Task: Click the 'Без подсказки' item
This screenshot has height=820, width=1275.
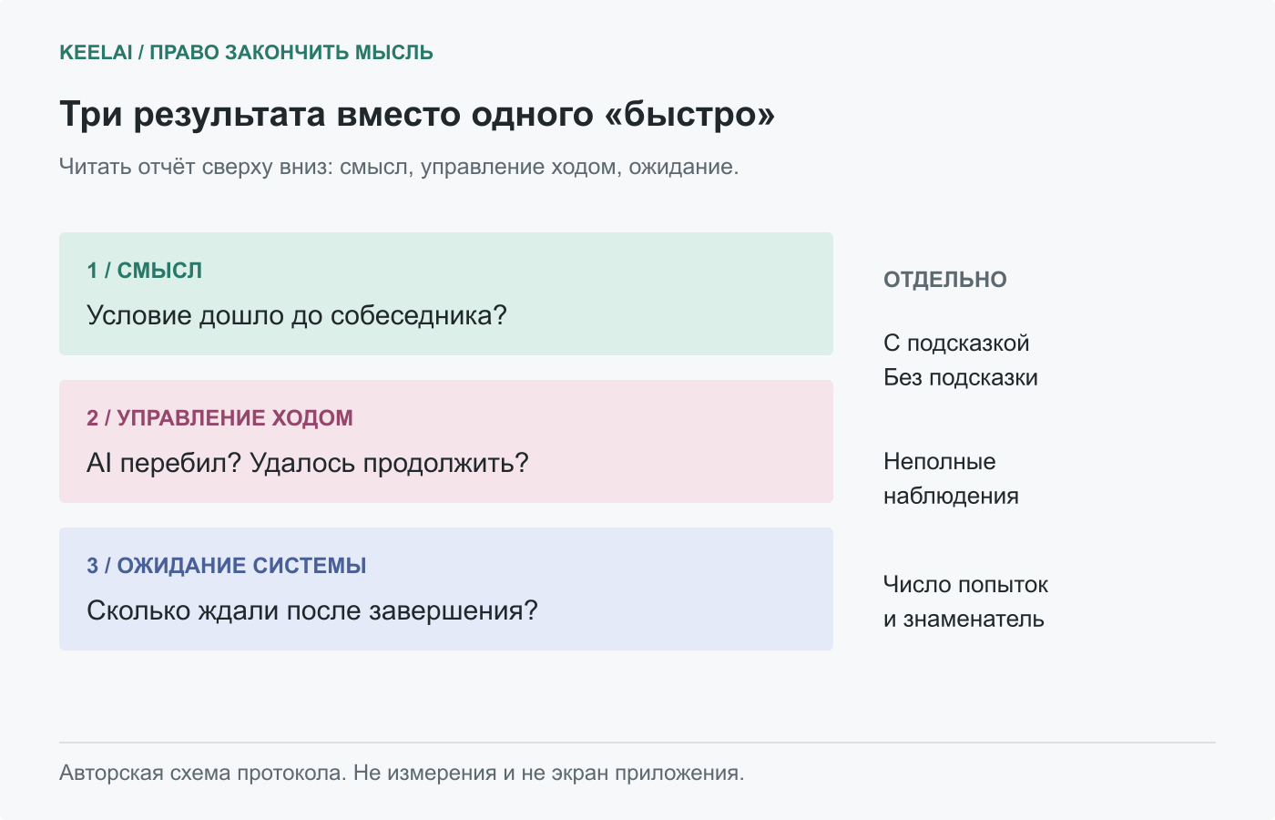Action: [961, 378]
